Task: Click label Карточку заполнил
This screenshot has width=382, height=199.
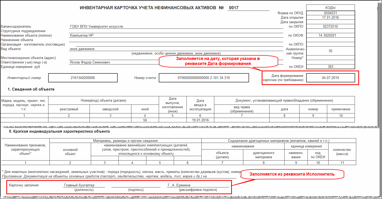Action: [x=24, y=185]
